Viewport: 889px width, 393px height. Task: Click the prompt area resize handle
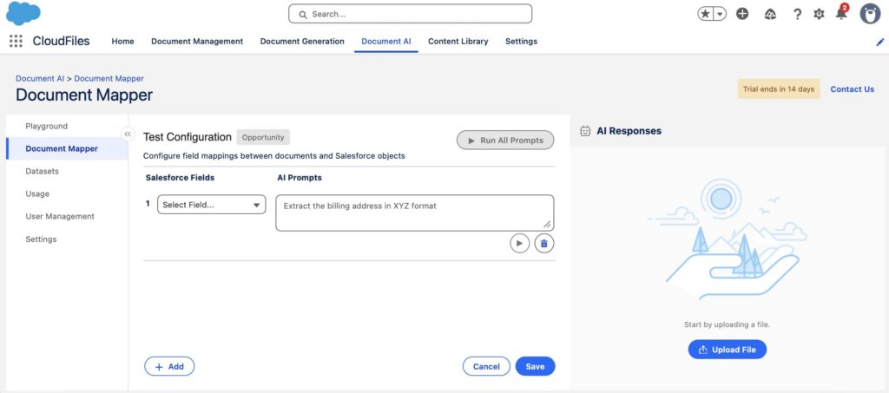547,224
